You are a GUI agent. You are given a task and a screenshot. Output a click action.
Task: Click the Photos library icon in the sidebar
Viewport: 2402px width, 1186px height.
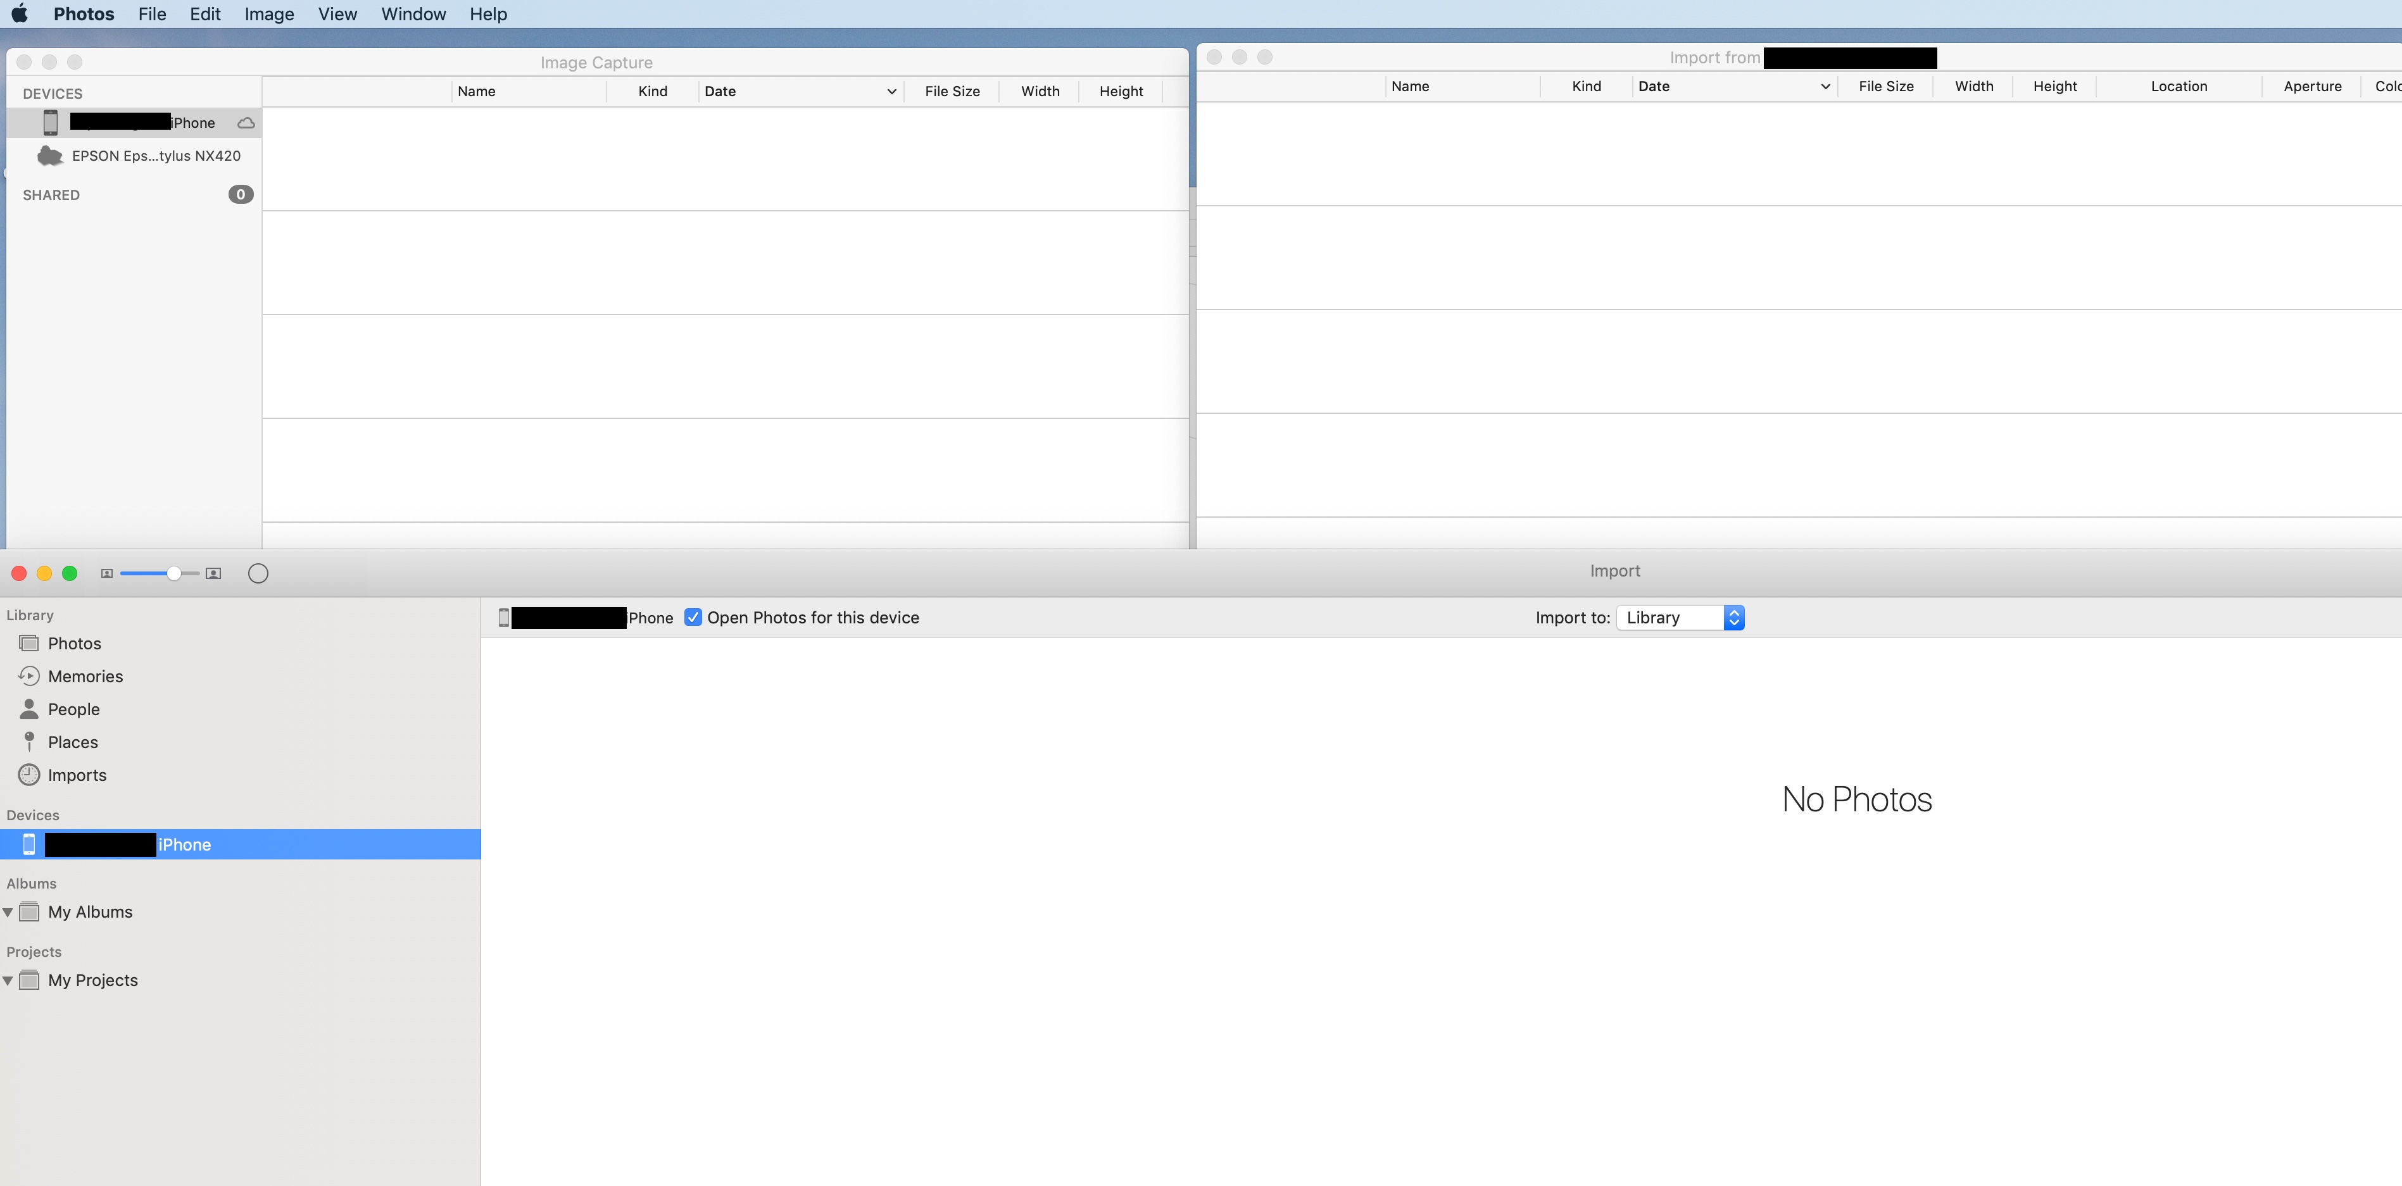[x=29, y=644]
